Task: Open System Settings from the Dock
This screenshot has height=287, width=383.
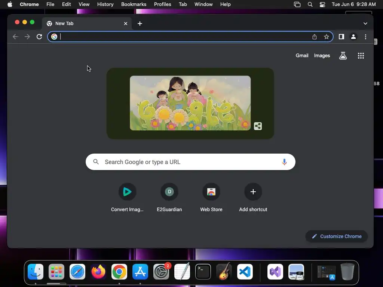Action: click(x=161, y=272)
